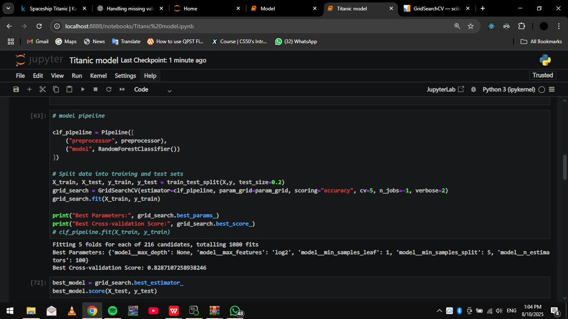The height and width of the screenshot is (319, 568).
Task: Open the File menu
Action: tap(20, 76)
